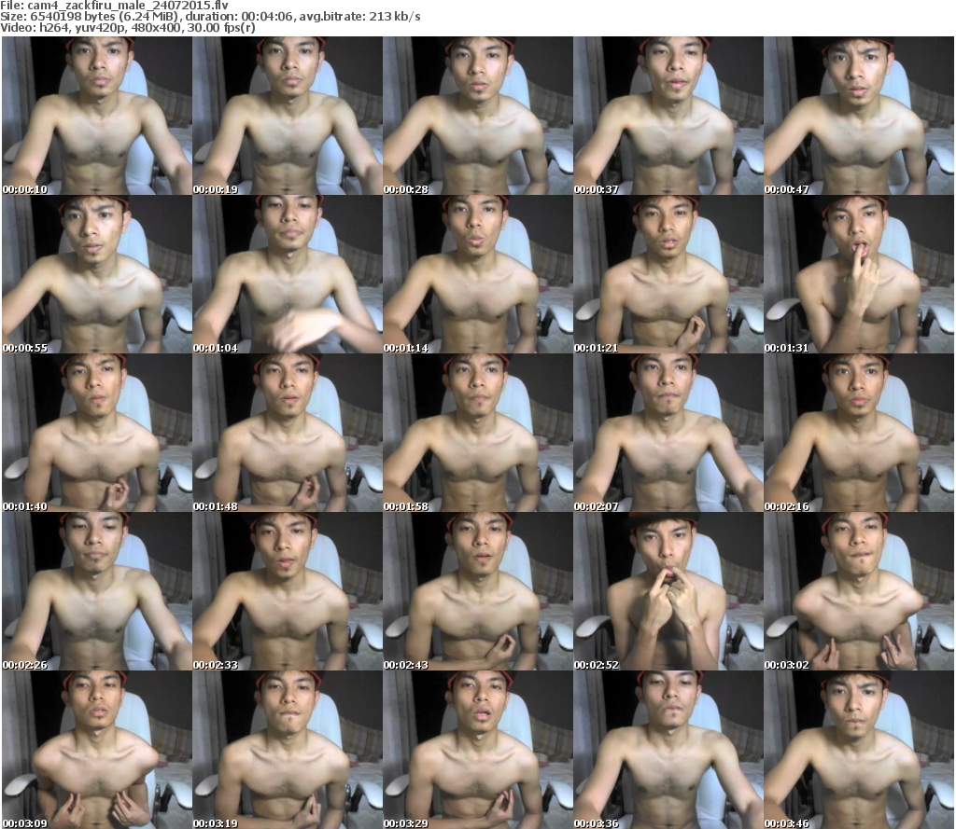Viewport: 956px width, 829px height.
Task: Open the frame with timestamp 00:03:09
Action: coord(97,750)
